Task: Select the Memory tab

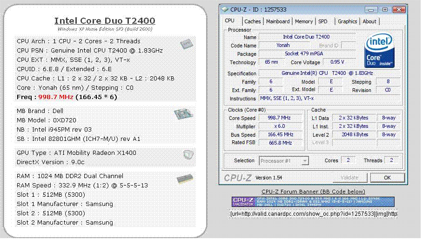Action: pyautogui.click(x=304, y=21)
